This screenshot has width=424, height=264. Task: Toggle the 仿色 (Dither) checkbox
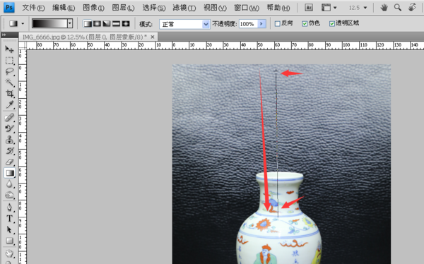[x=305, y=24]
